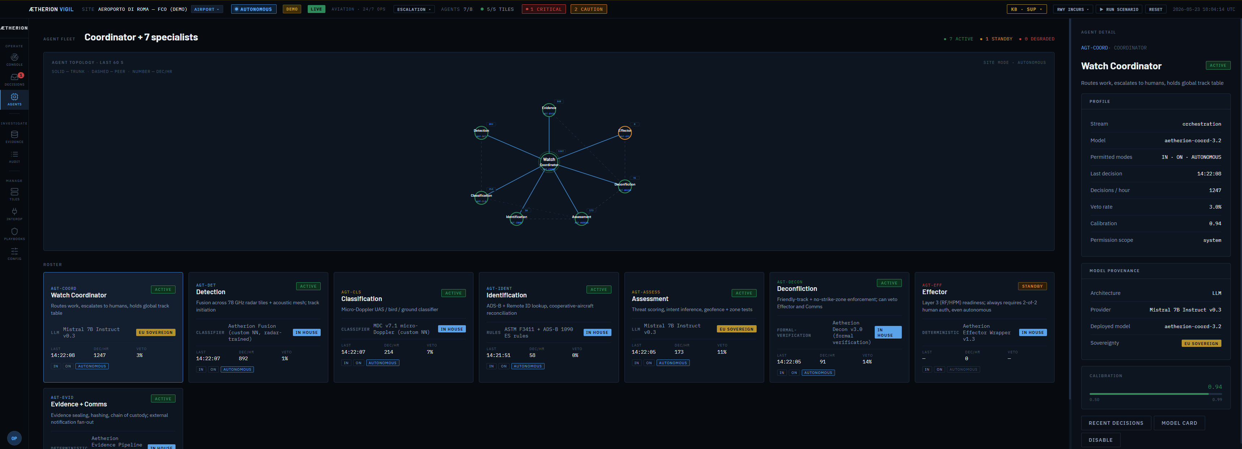Open the ESCALATION dropdown

click(x=414, y=9)
